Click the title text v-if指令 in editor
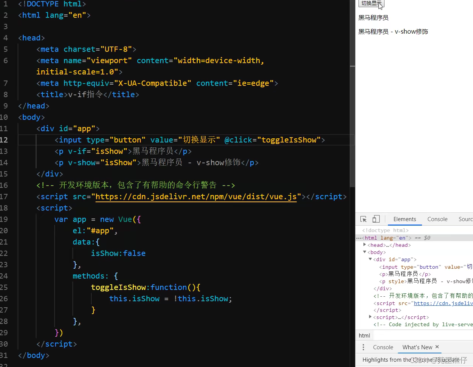The width and height of the screenshot is (473, 367). click(85, 94)
